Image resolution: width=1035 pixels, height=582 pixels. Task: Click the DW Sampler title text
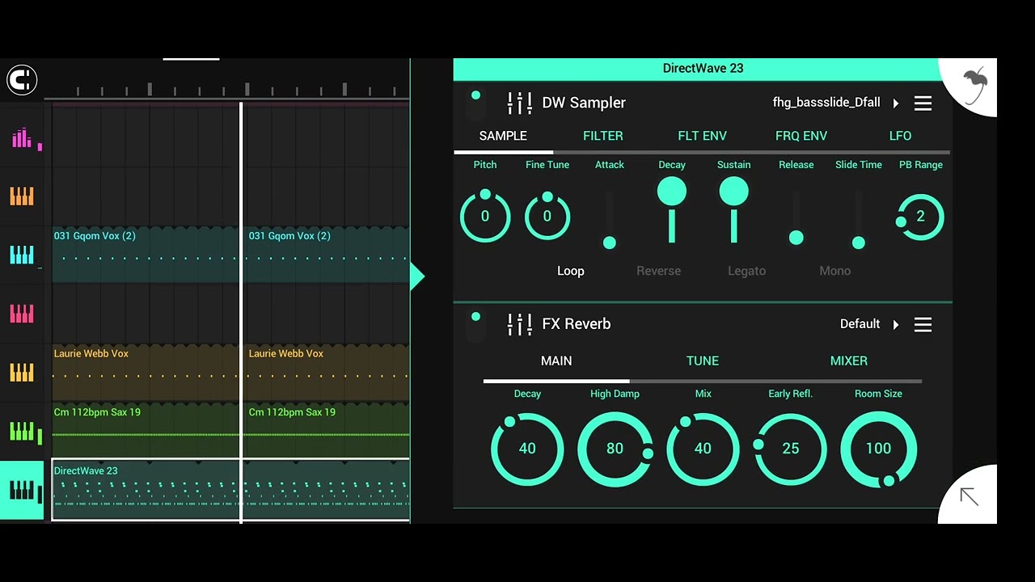point(584,103)
